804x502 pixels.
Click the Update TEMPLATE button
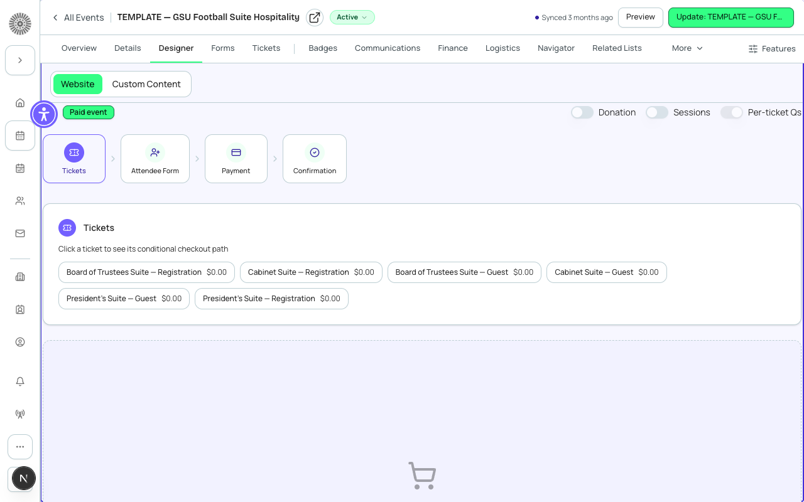tap(731, 18)
